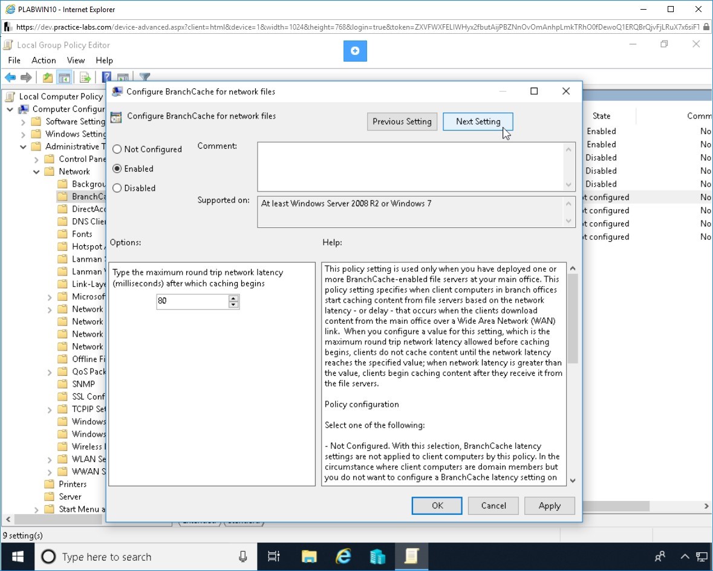The image size is (713, 571).
Task: Collapse the Computer Configuration node
Action: (x=10, y=109)
